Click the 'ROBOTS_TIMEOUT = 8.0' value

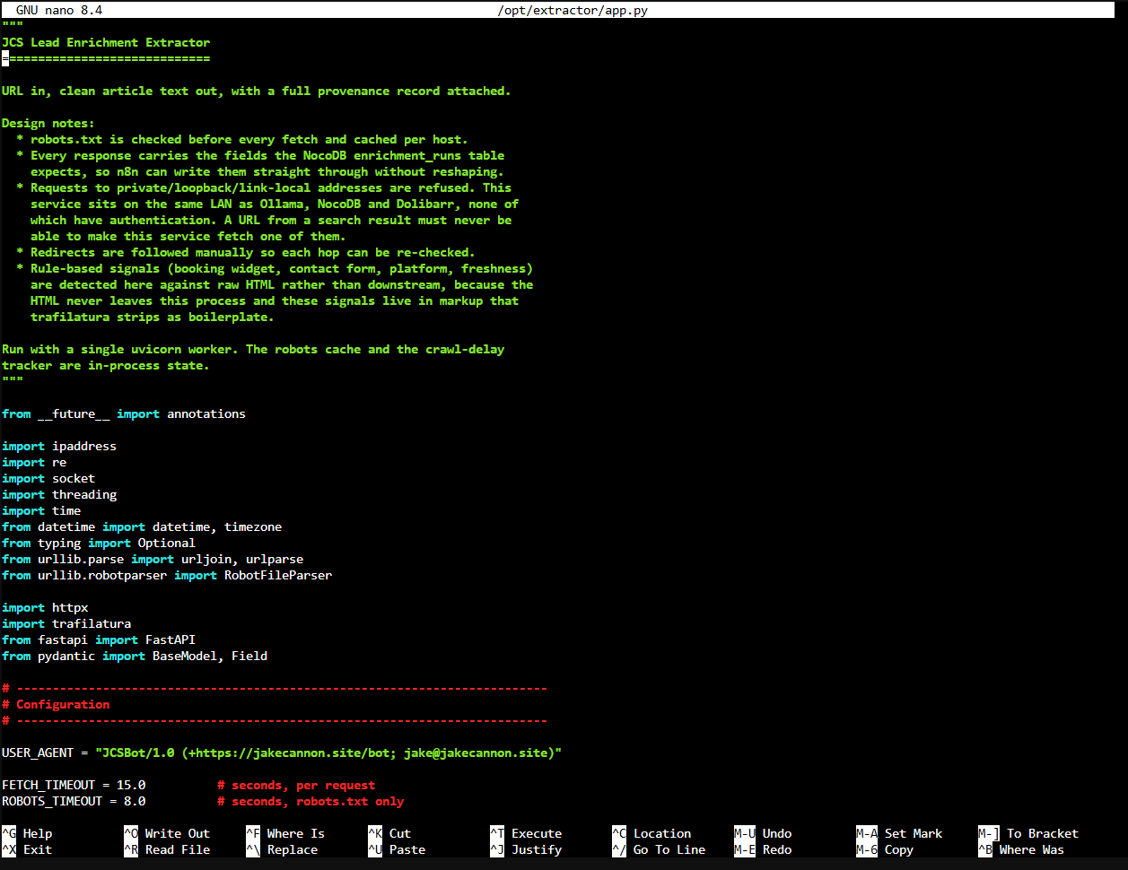point(74,801)
